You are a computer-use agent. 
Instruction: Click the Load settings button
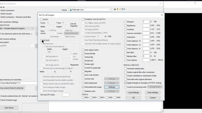point(134,93)
